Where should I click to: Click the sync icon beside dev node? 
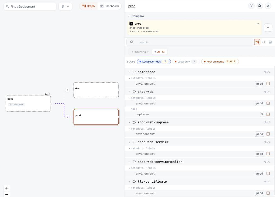pos(68,90)
